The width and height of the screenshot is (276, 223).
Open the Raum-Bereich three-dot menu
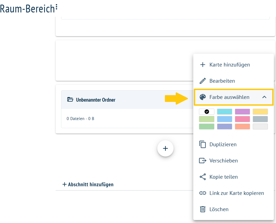(x=56, y=7)
